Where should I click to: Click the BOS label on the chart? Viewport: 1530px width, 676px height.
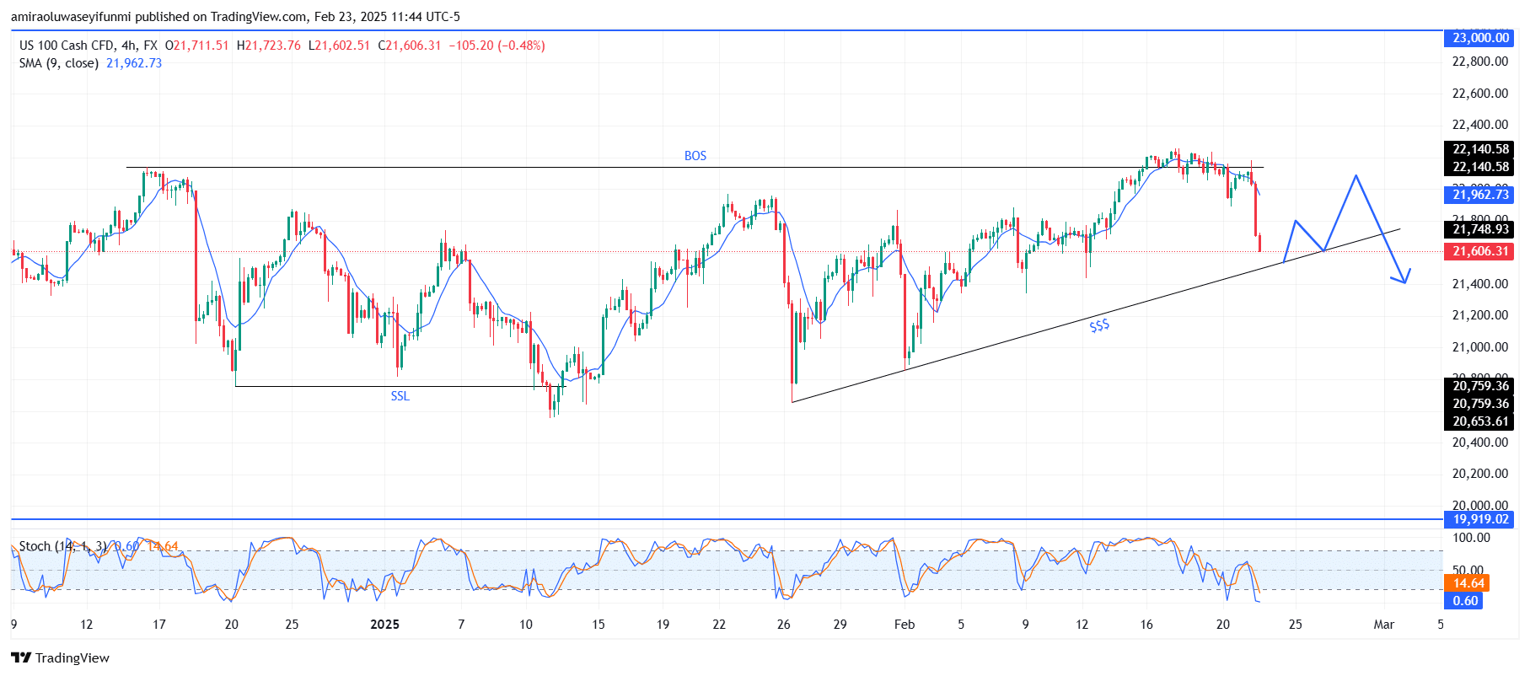(695, 156)
